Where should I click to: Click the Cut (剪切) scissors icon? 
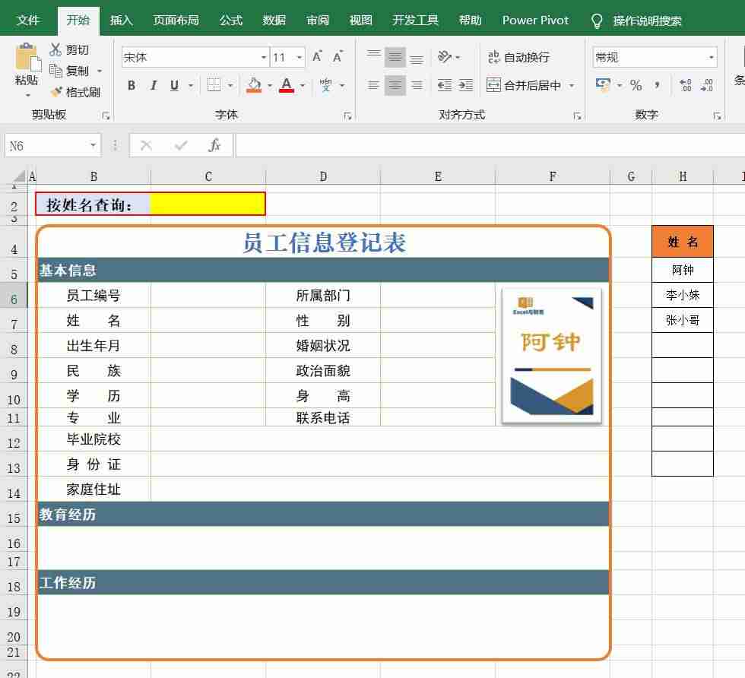click(x=55, y=49)
